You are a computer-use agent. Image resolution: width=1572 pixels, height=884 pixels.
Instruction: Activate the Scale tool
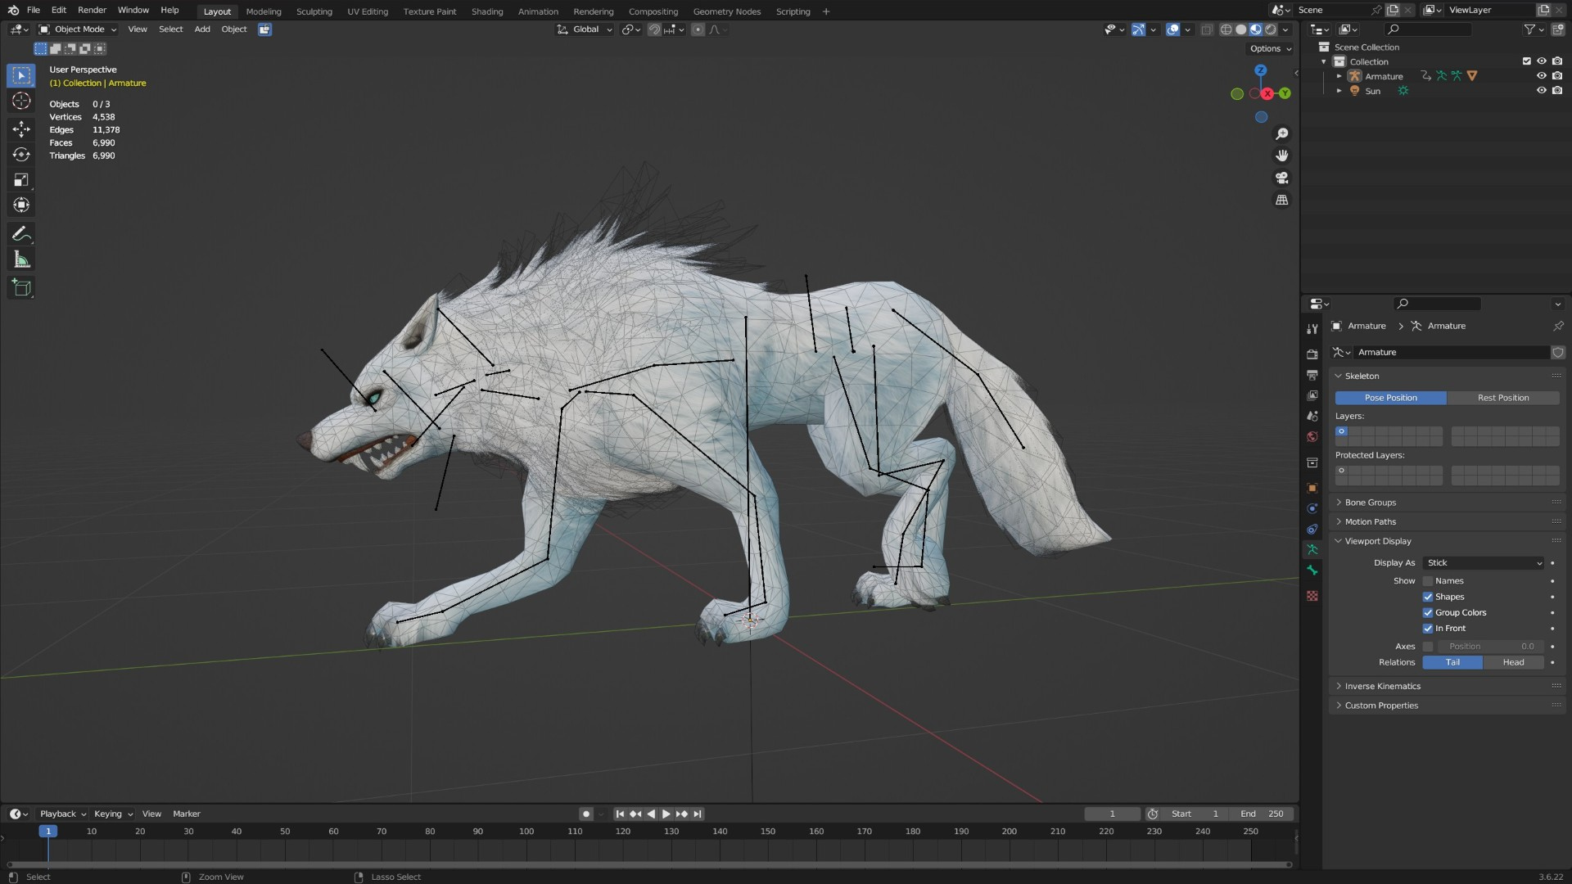21,179
